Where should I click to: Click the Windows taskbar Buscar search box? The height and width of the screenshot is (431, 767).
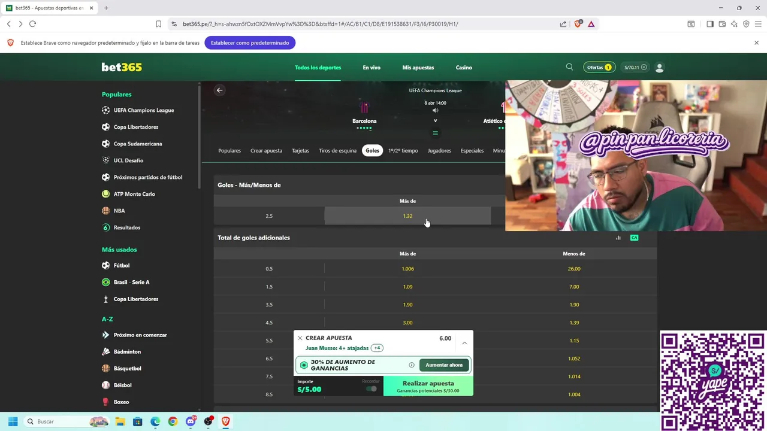pyautogui.click(x=66, y=421)
